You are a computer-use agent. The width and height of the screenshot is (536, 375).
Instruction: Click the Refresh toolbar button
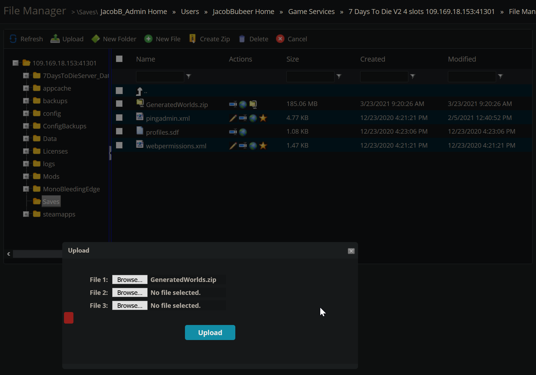[26, 39]
